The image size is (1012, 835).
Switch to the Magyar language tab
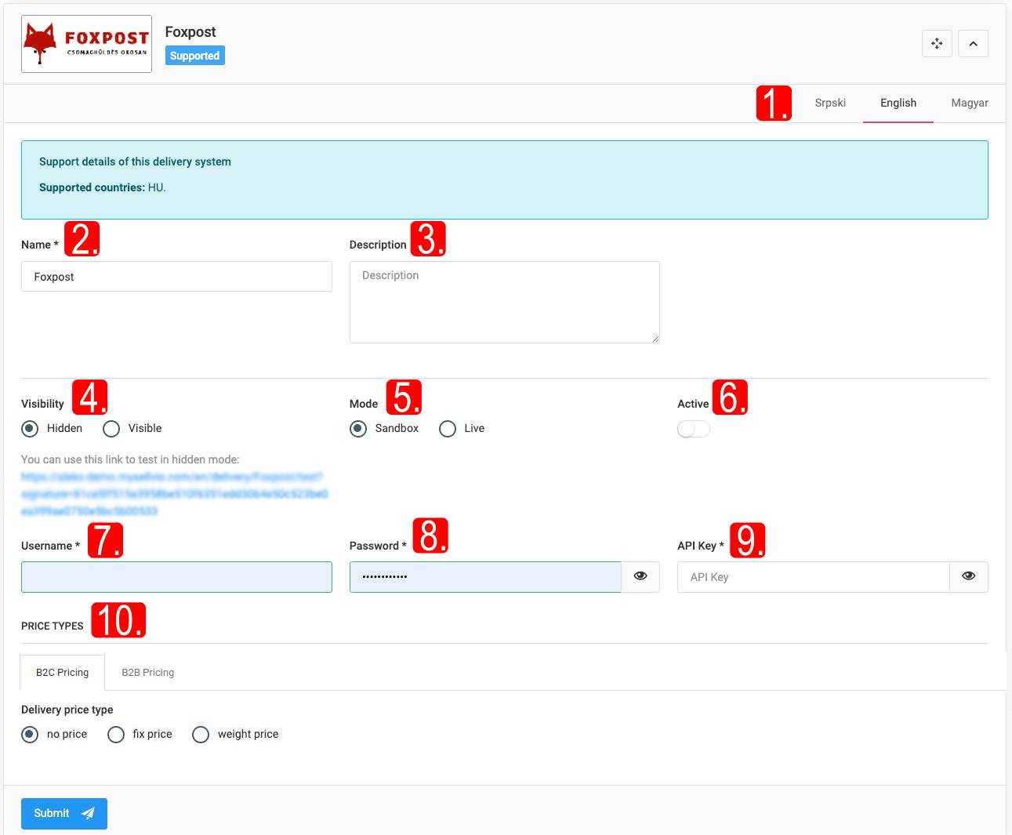point(970,103)
